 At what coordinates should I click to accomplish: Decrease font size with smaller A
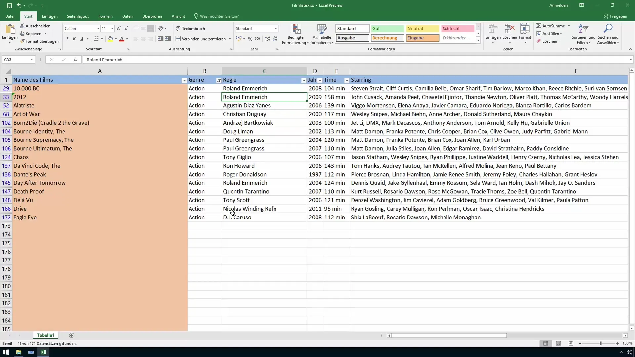126,29
